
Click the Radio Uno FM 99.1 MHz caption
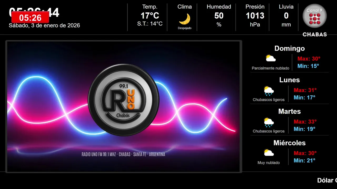click(123, 154)
